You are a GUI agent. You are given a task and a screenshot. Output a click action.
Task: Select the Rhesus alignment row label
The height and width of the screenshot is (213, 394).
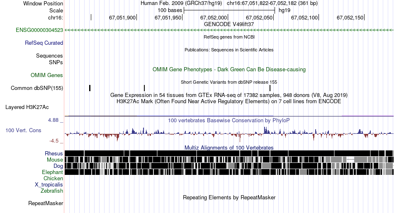click(54, 153)
